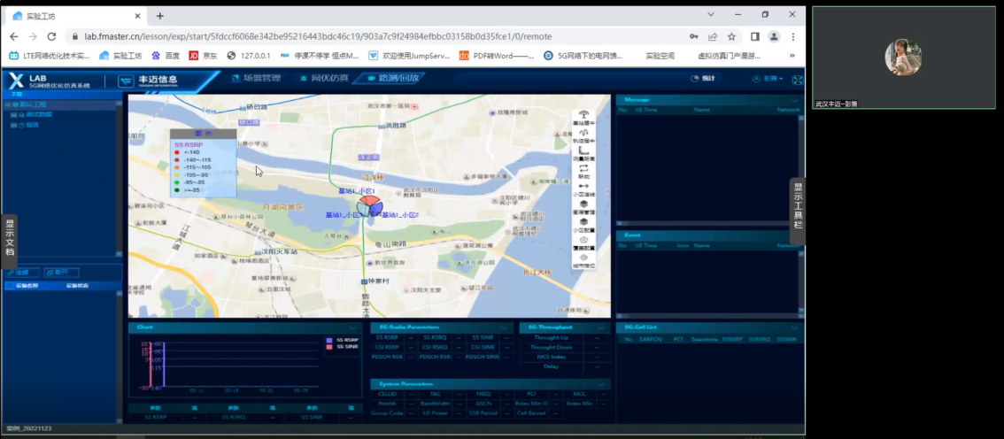Select the 测量距离 measure distance tool
Viewport: 1004px width, 439px height.
[584, 151]
